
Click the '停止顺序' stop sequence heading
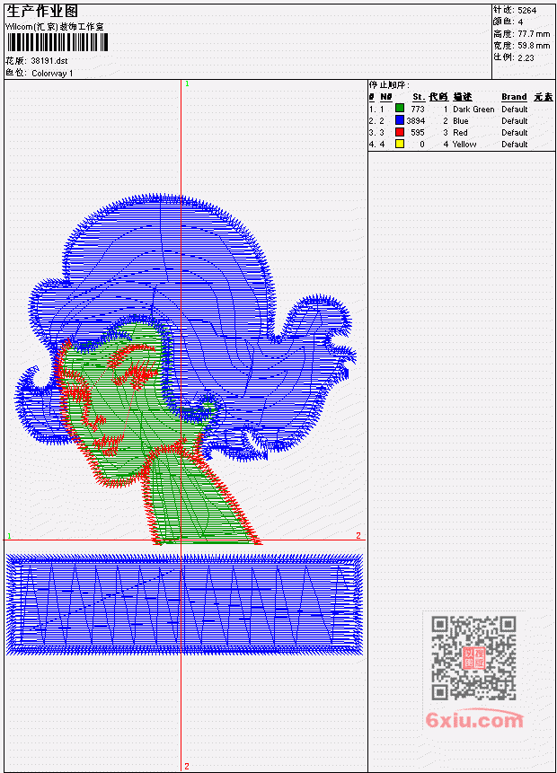coord(389,84)
